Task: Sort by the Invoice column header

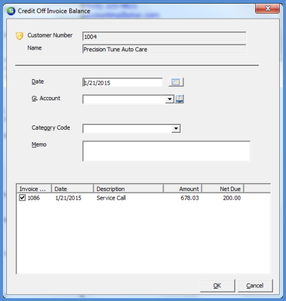Action: point(34,189)
